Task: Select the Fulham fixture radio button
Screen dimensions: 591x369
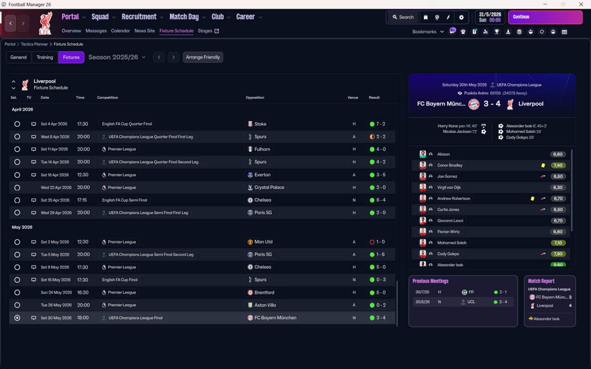Action: (17, 149)
